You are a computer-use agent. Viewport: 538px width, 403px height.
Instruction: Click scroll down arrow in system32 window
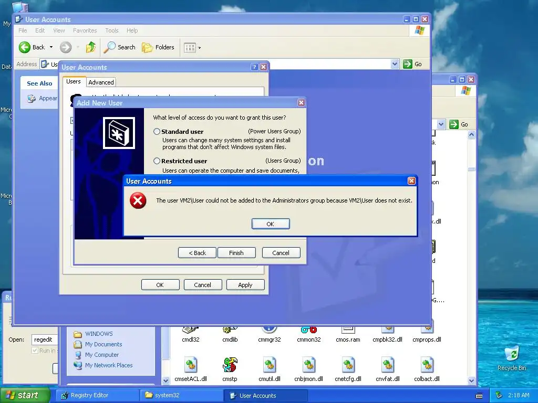point(471,380)
